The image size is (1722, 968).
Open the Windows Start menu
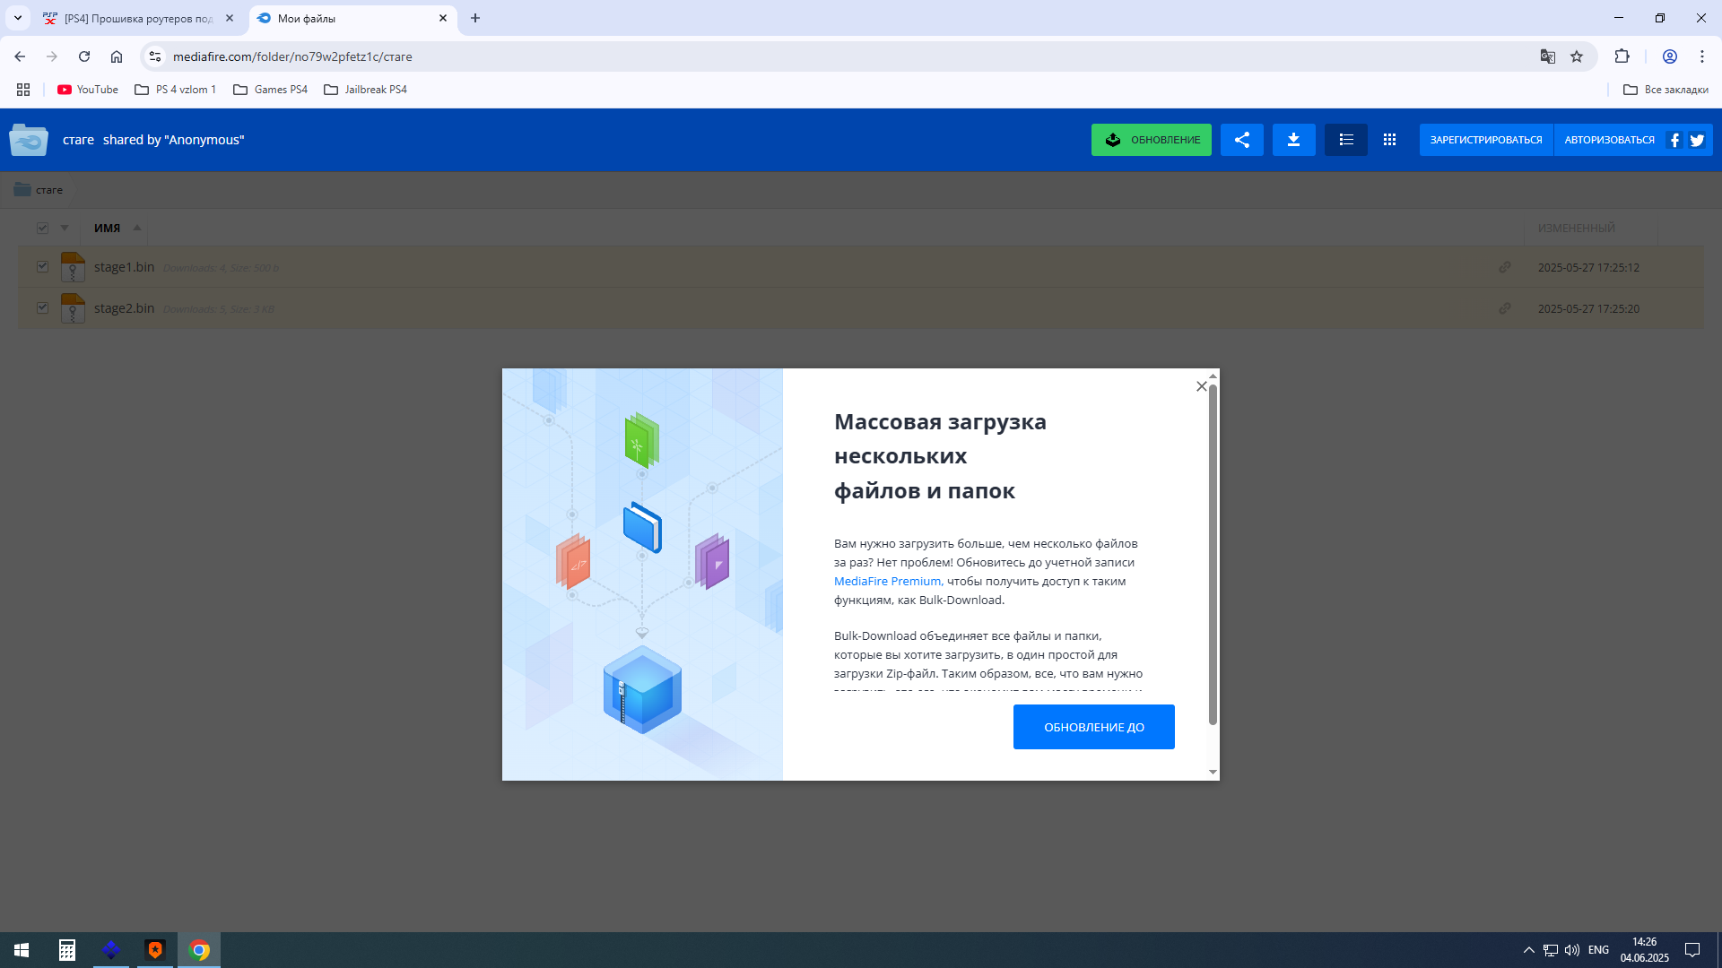(22, 950)
